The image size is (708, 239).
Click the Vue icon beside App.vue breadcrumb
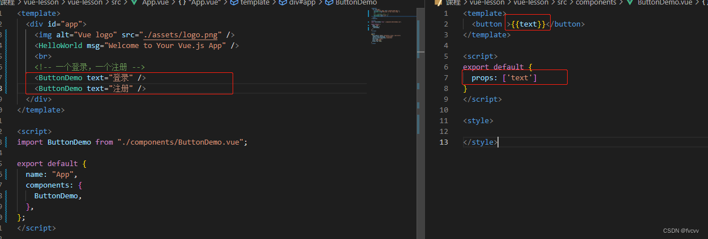click(134, 2)
